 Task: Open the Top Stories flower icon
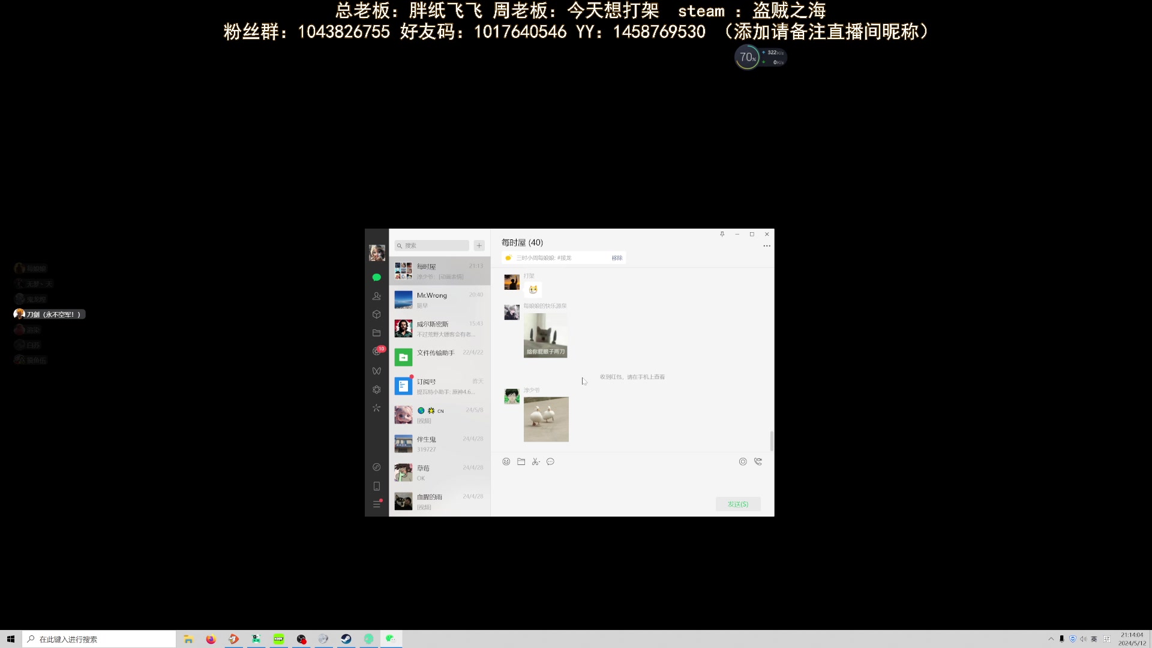(377, 389)
